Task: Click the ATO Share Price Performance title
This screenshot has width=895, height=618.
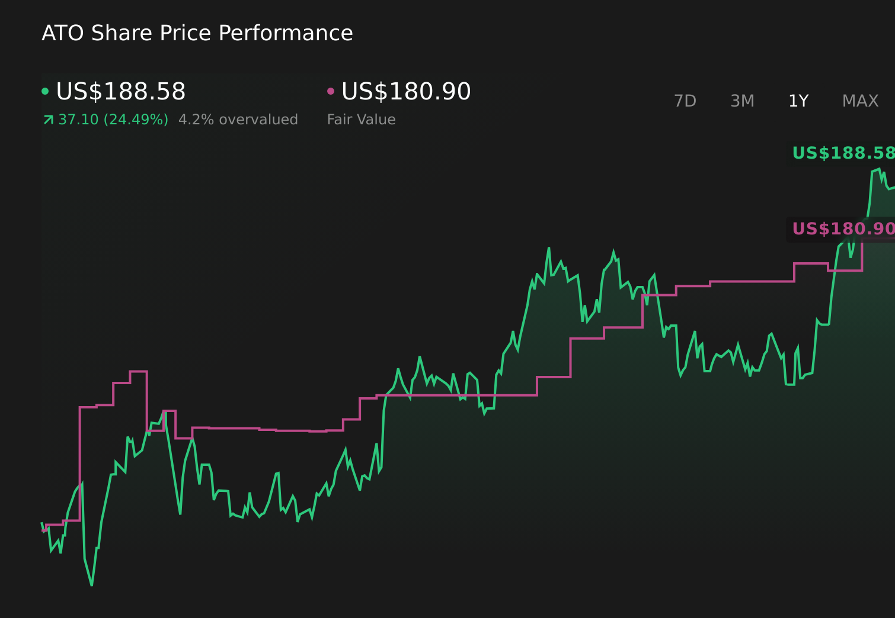Action: pos(197,33)
